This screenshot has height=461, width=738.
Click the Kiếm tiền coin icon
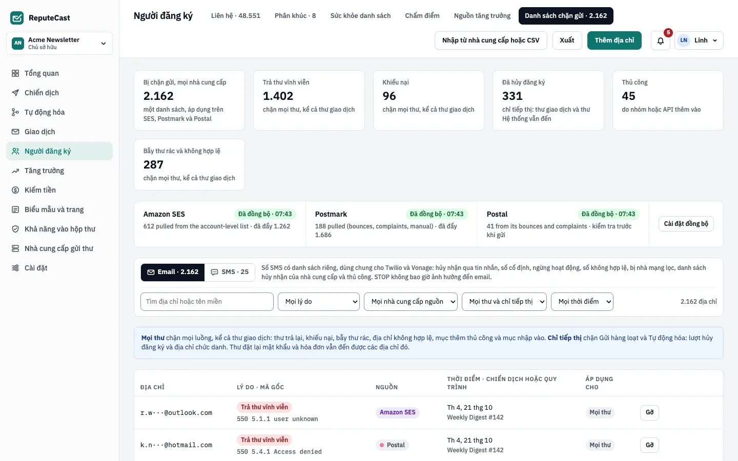click(x=15, y=190)
